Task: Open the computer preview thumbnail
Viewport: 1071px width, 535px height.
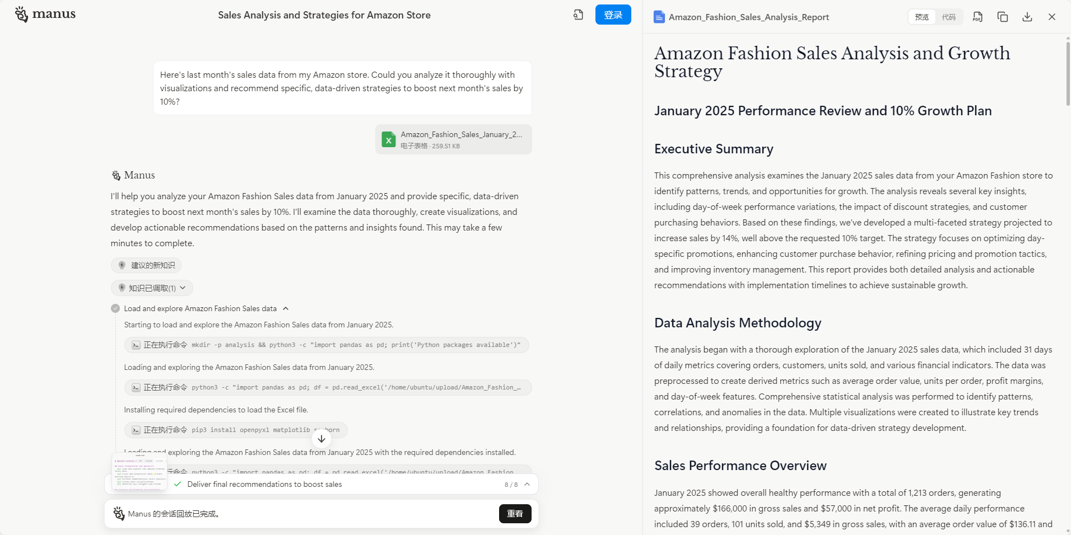Action: click(x=139, y=472)
